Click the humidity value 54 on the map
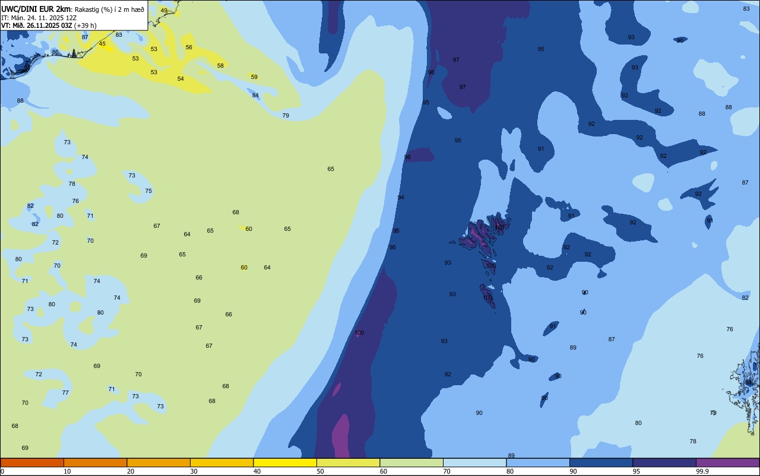This screenshot has height=476, width=760. point(180,79)
